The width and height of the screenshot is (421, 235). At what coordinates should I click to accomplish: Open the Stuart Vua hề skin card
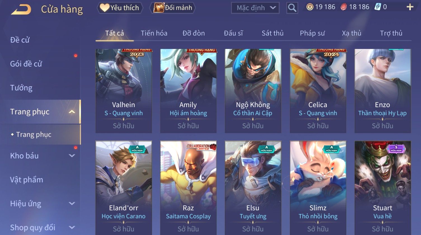383,188
